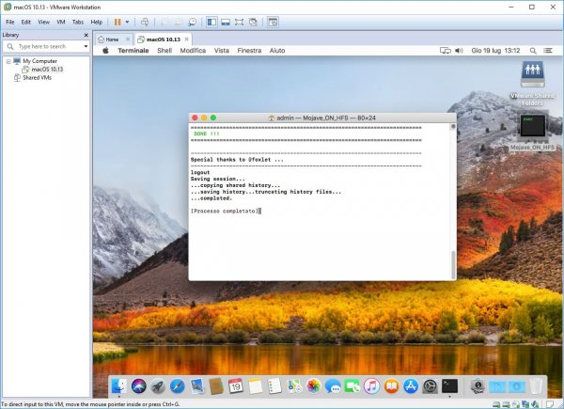The image size is (564, 409).
Task: Open the VMware File menu
Action: [x=10, y=22]
